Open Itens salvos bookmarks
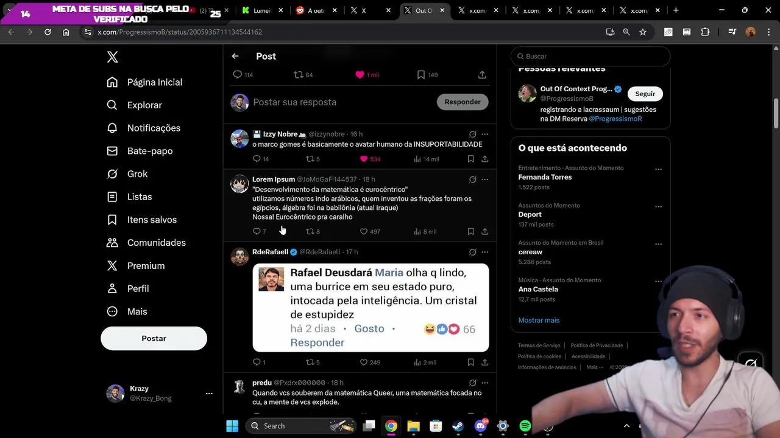The width and height of the screenshot is (780, 438). tap(141, 220)
